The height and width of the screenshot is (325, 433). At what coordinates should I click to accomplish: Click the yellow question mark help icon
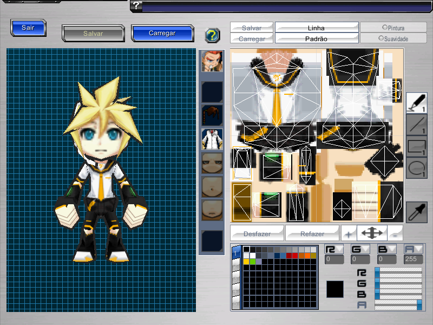(212, 36)
